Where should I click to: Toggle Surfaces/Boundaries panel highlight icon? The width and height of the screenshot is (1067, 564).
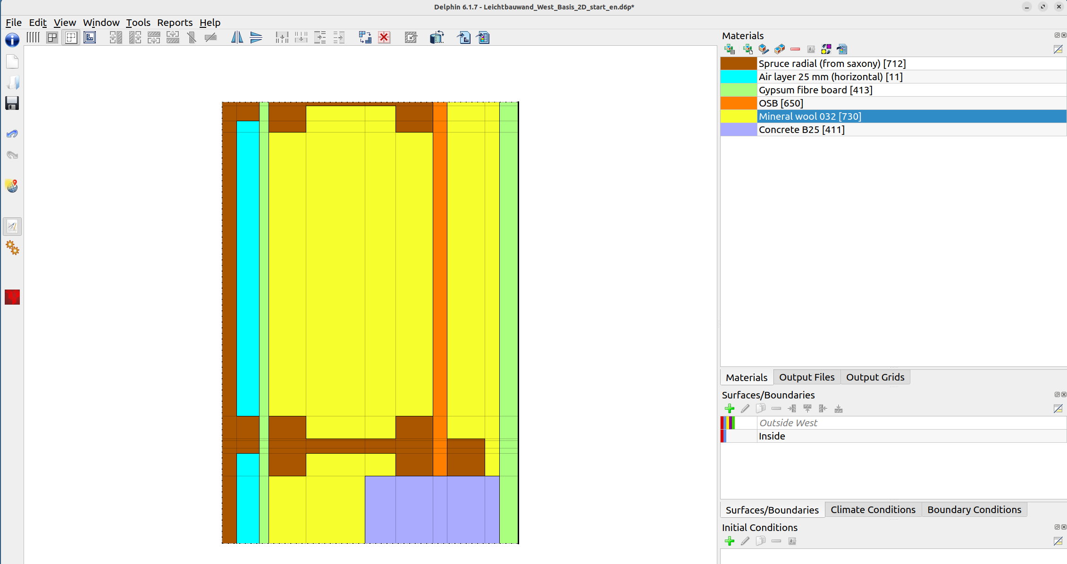click(x=1058, y=408)
